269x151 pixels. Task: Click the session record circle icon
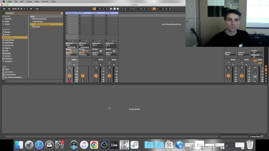pyautogui.click(x=133, y=9)
